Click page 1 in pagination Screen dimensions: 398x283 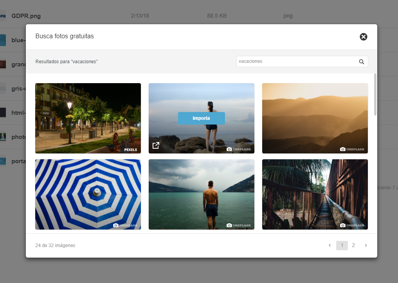click(342, 246)
